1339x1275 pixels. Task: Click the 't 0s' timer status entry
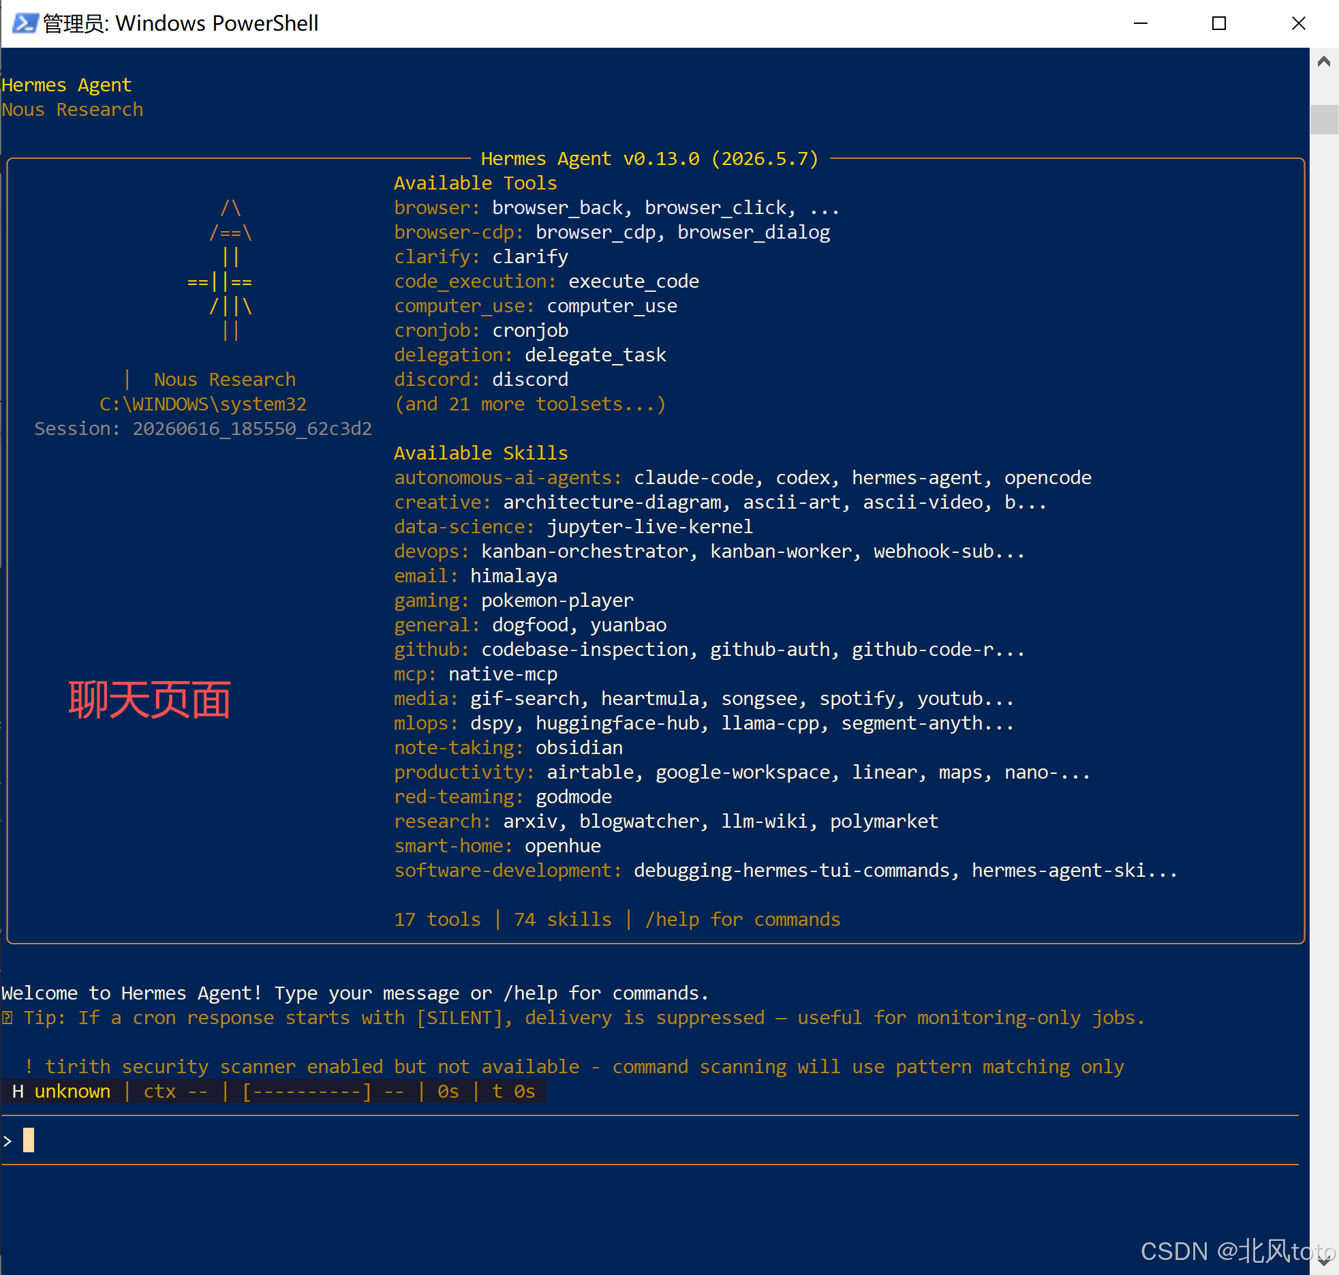pyautogui.click(x=514, y=1092)
